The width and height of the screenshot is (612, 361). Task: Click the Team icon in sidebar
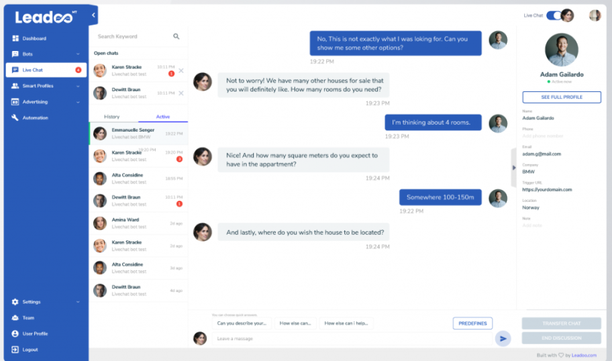pos(15,318)
